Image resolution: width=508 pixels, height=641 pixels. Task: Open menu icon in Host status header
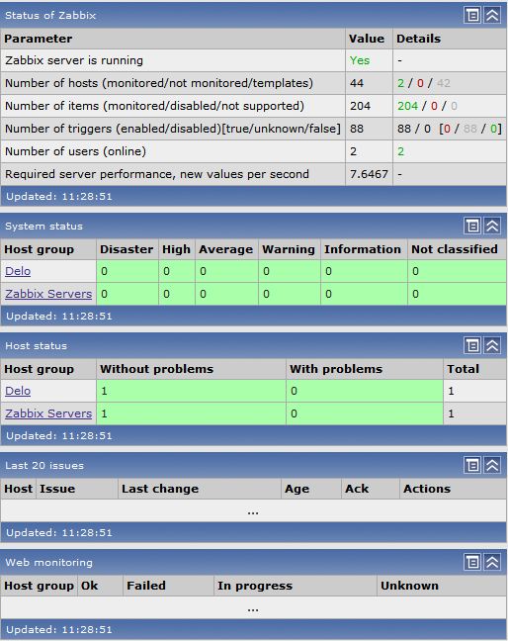pyautogui.click(x=472, y=345)
